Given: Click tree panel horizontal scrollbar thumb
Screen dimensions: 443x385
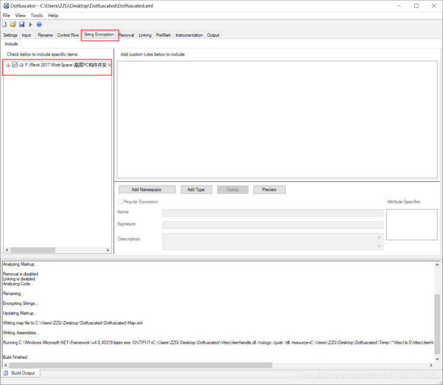Looking at the screenshot, I should (33, 250).
